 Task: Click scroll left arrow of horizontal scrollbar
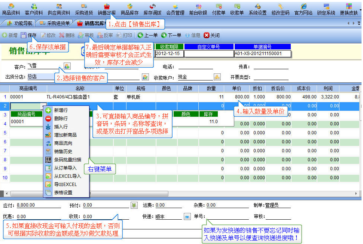click(7, 193)
